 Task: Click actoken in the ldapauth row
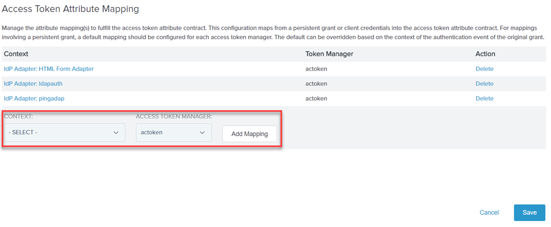coord(316,84)
